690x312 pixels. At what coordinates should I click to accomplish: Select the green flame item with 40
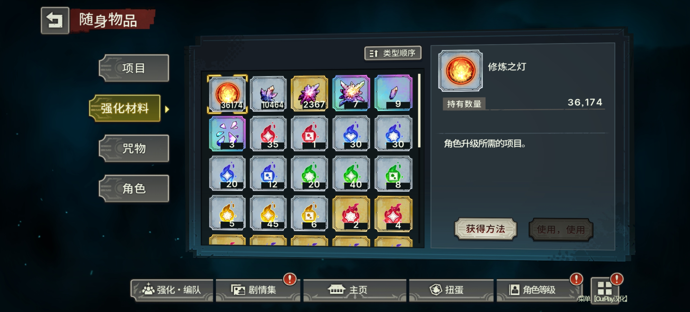click(x=351, y=173)
